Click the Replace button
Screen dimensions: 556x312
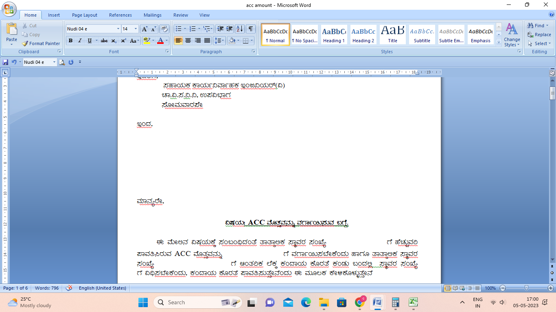click(539, 35)
